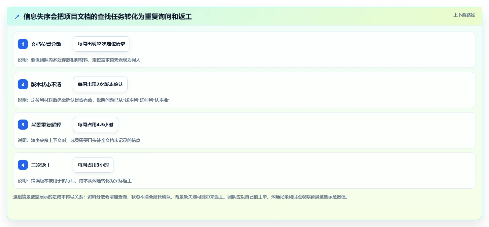Click the number 1 badge for 文档位置分散
This screenshot has height=227, width=489.
click(x=23, y=44)
